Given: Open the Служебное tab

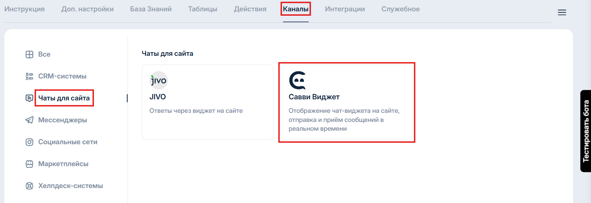Looking at the screenshot, I should point(400,9).
